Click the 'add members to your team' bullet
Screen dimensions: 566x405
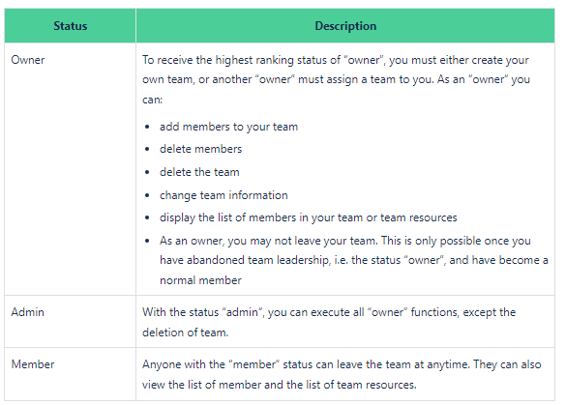(x=228, y=127)
